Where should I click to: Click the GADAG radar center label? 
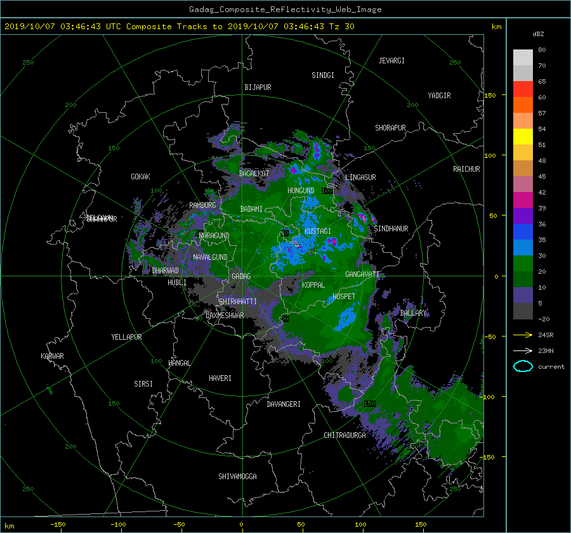point(241,276)
